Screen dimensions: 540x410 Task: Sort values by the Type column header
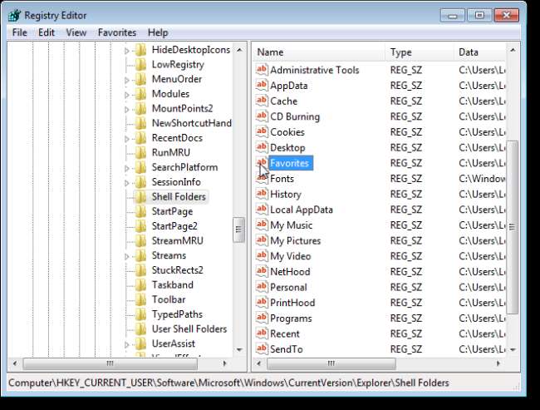click(x=420, y=52)
